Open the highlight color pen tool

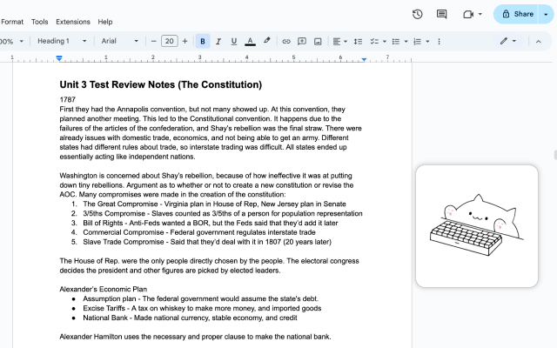coord(267,41)
